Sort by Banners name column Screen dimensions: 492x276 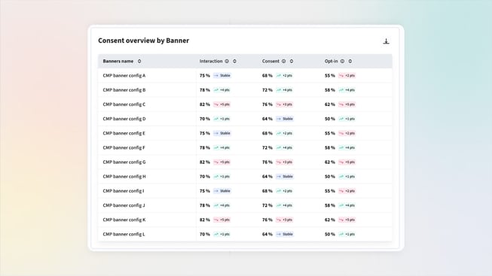pos(139,61)
